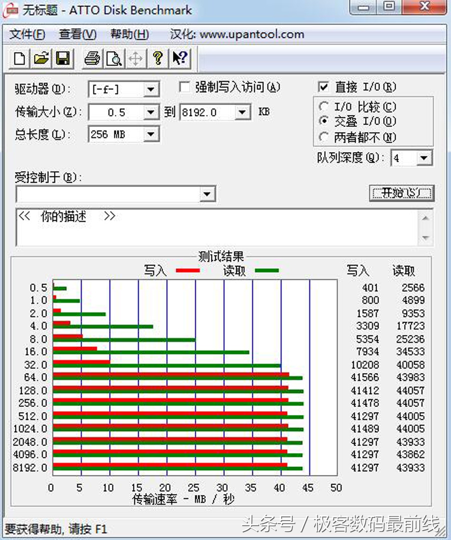
Task: Open the 驱动器 drive dropdown
Action: pos(151,89)
